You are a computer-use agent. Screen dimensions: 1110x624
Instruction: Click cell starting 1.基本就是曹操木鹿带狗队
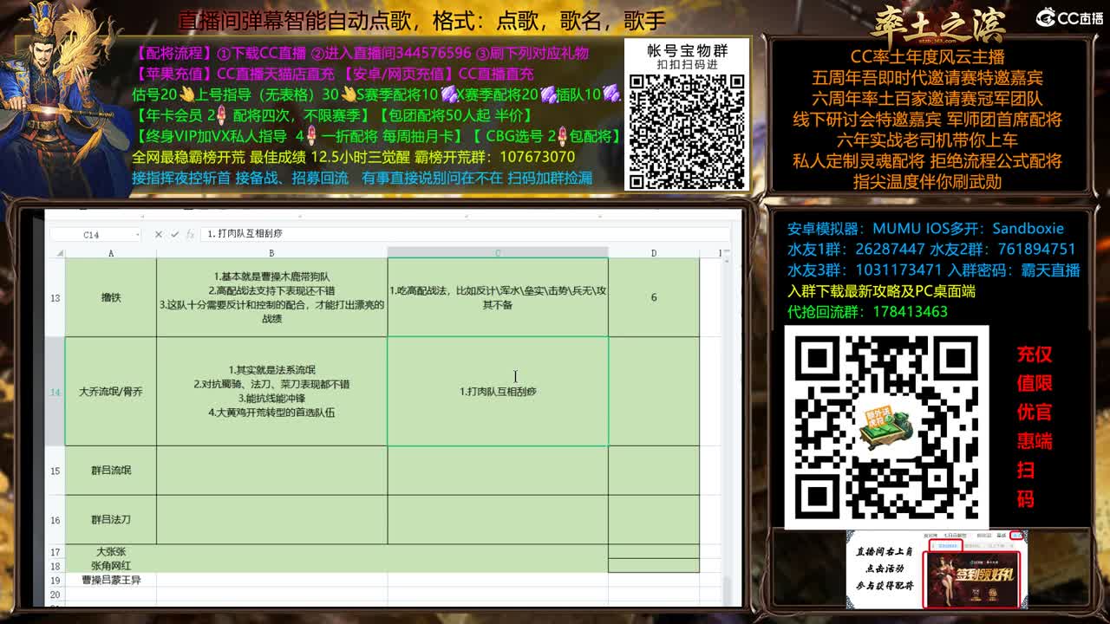[271, 297]
